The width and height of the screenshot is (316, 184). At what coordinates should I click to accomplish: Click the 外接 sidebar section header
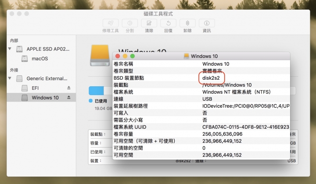pyautogui.click(x=14, y=70)
